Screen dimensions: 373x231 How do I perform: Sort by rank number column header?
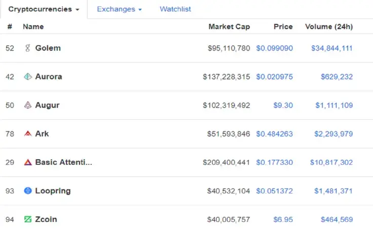10,26
